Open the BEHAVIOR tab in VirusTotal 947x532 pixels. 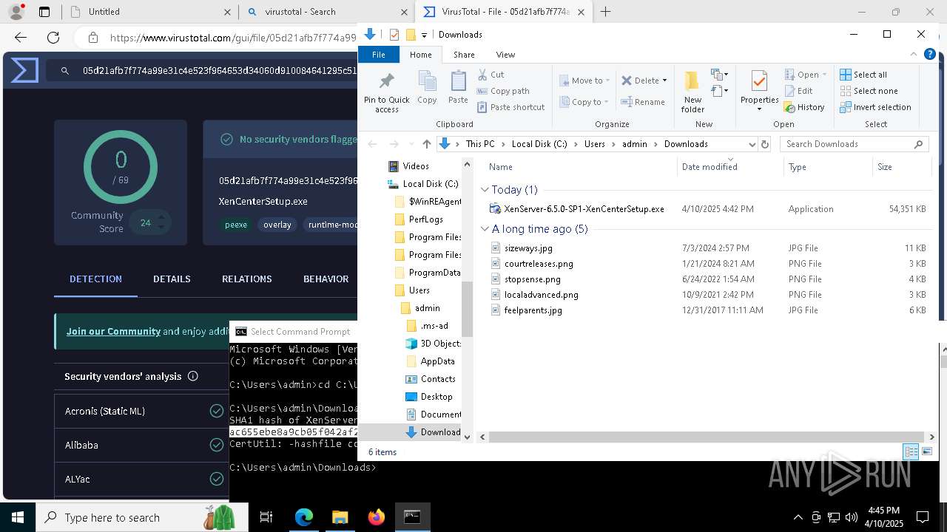[x=326, y=279]
